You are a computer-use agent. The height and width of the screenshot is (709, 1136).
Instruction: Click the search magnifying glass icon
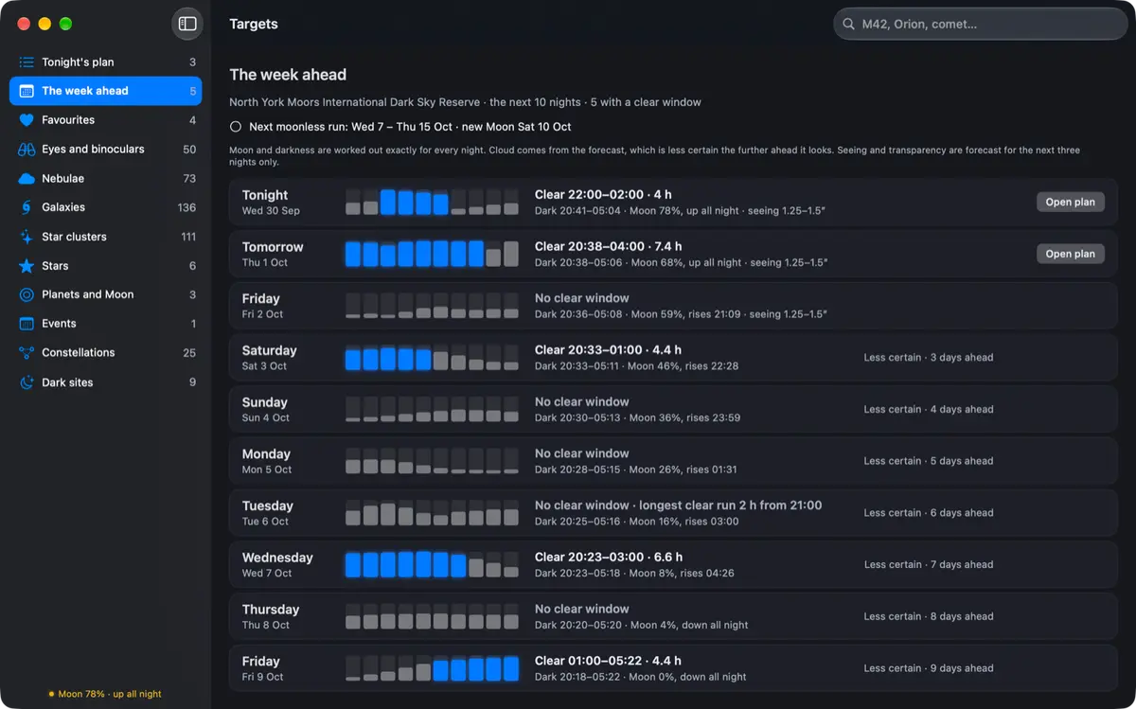click(848, 25)
